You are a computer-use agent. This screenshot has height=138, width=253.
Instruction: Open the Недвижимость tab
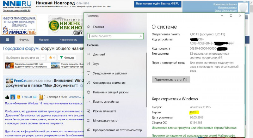click(x=68, y=39)
